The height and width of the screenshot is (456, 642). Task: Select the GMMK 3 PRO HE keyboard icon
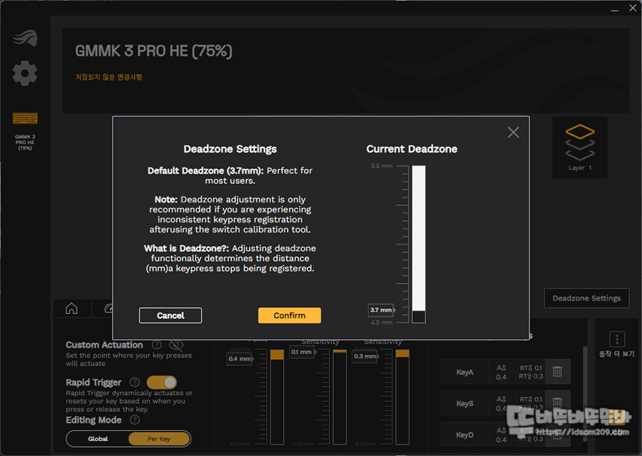(x=25, y=118)
